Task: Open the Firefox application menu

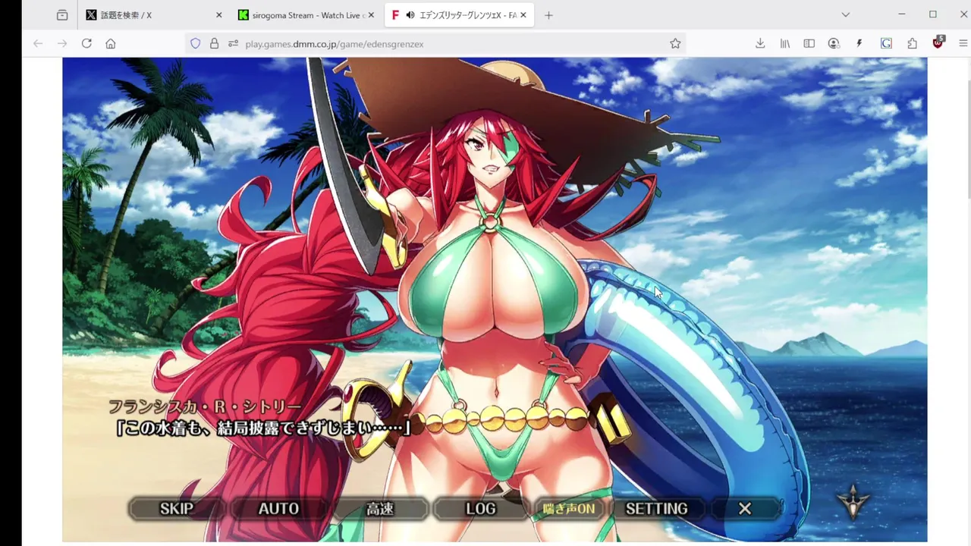Action: tap(964, 44)
